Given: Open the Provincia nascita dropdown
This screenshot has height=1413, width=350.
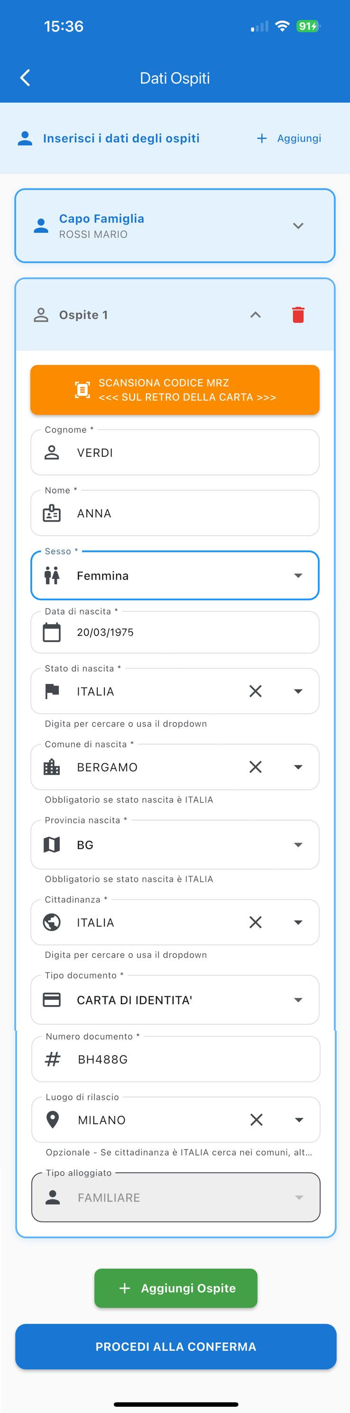Looking at the screenshot, I should pos(298,844).
